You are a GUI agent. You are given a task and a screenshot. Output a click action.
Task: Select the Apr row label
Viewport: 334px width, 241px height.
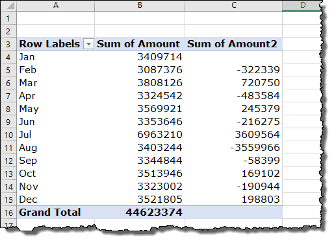tap(56, 96)
